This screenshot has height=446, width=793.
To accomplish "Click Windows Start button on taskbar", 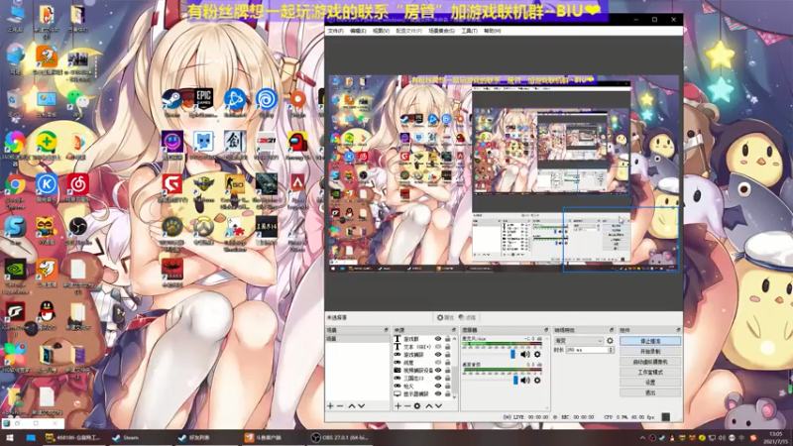I will [x=10, y=438].
